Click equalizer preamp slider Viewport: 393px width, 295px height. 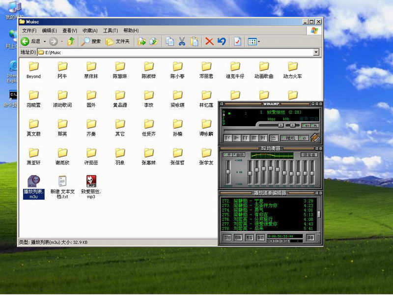click(x=228, y=173)
